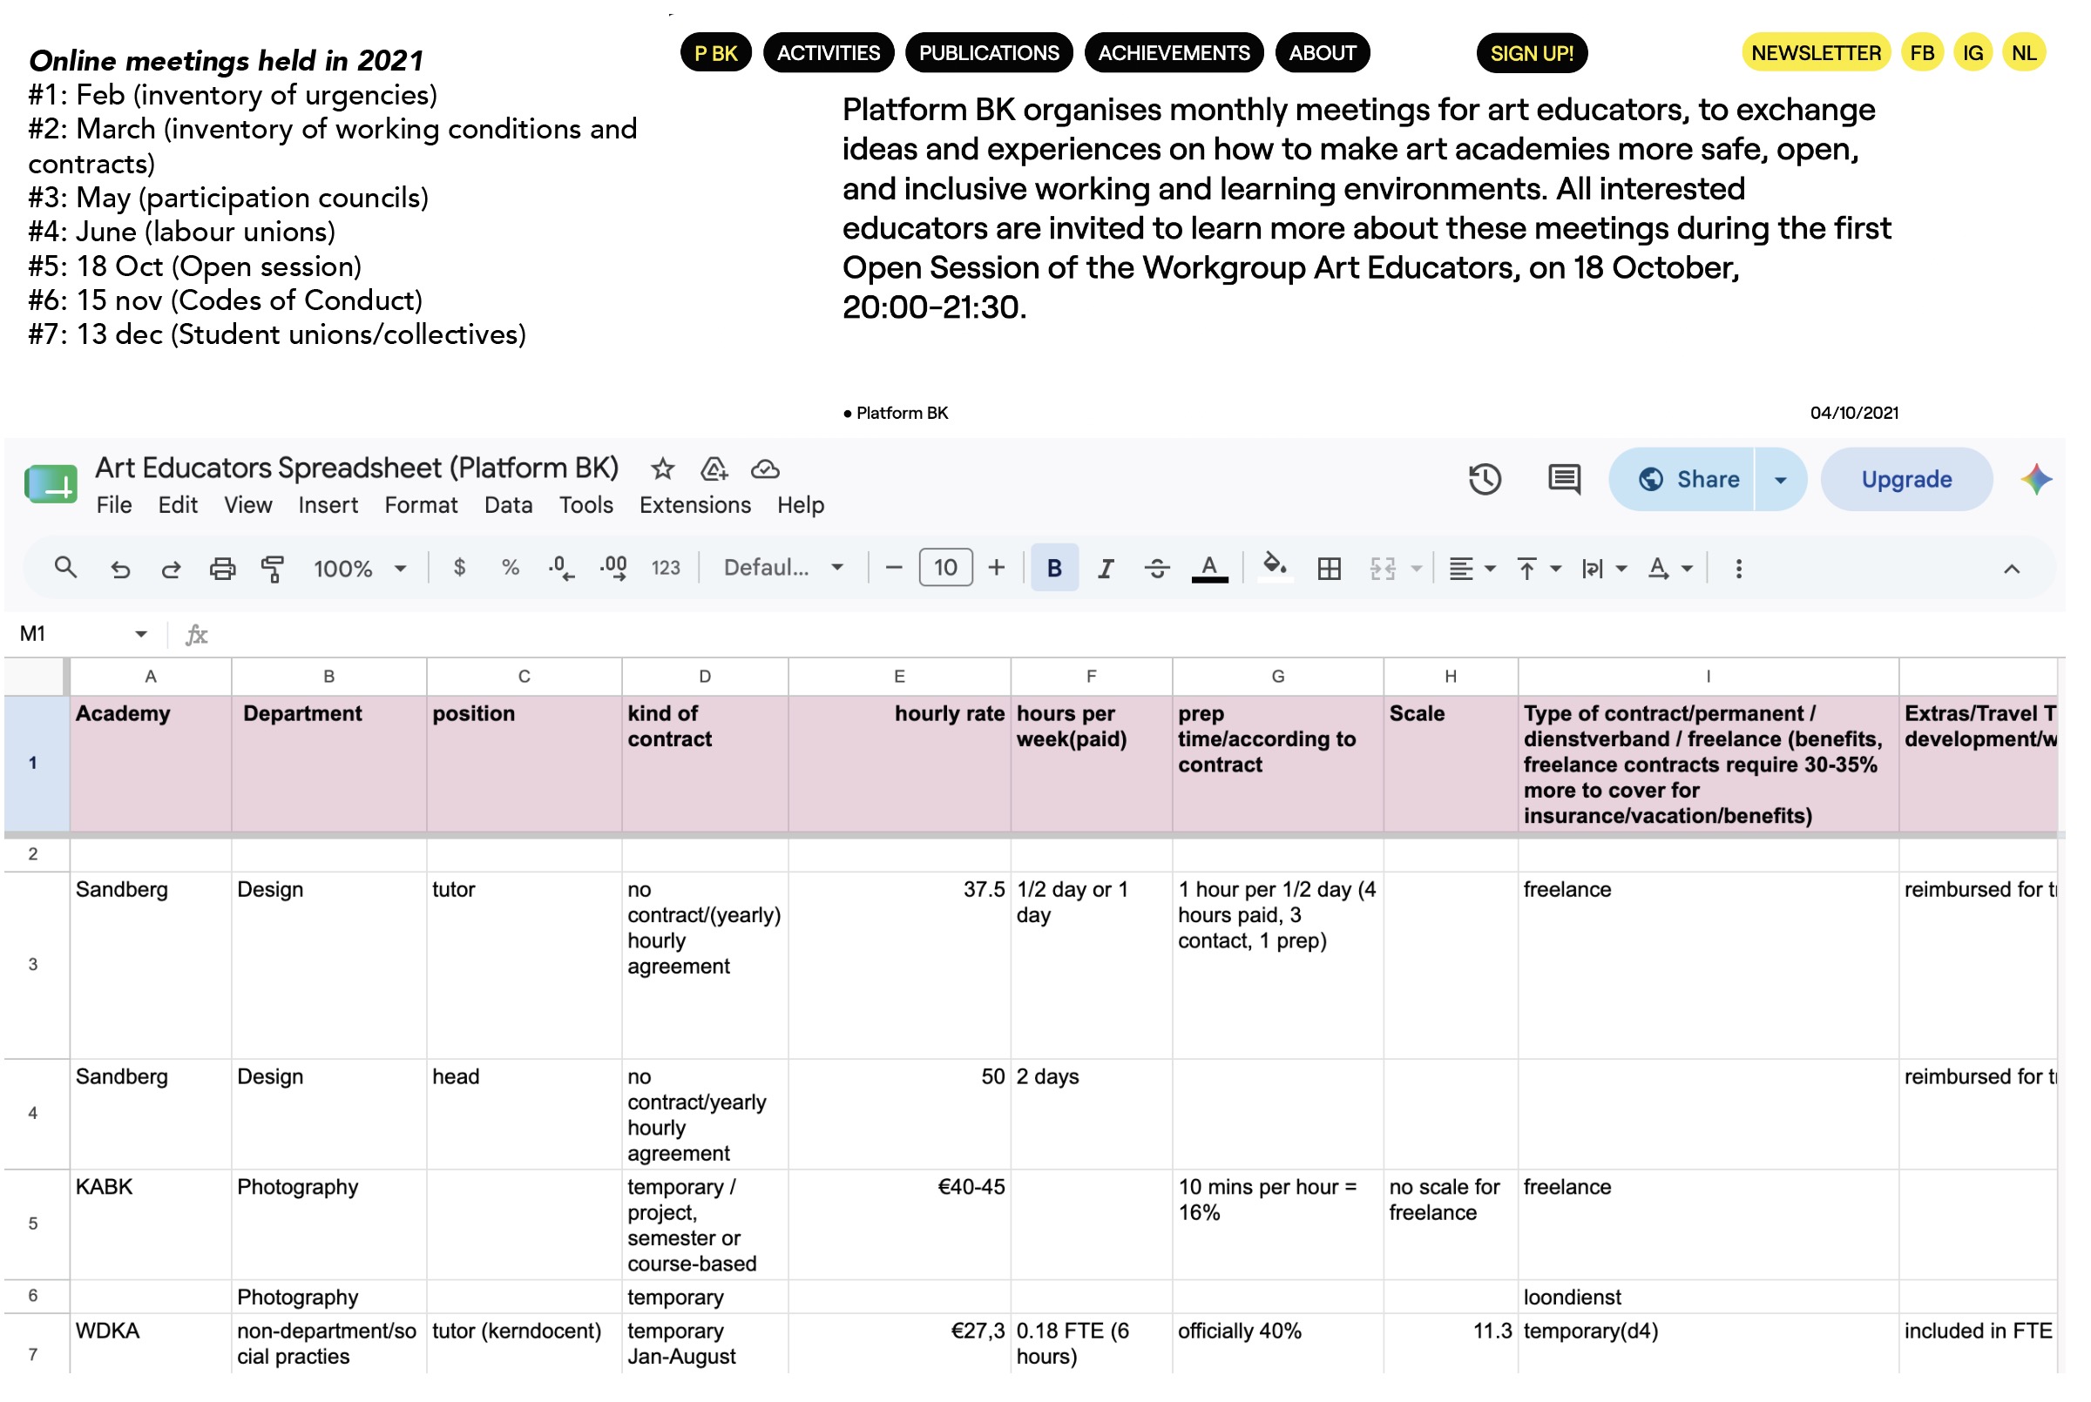Click the move to Drive icon
2091x1402 pixels.
[x=714, y=469]
